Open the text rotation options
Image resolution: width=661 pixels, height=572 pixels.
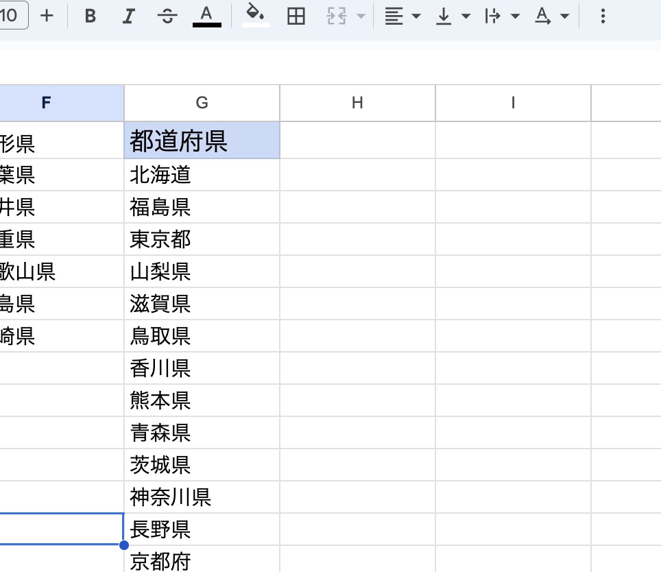pyautogui.click(x=552, y=16)
